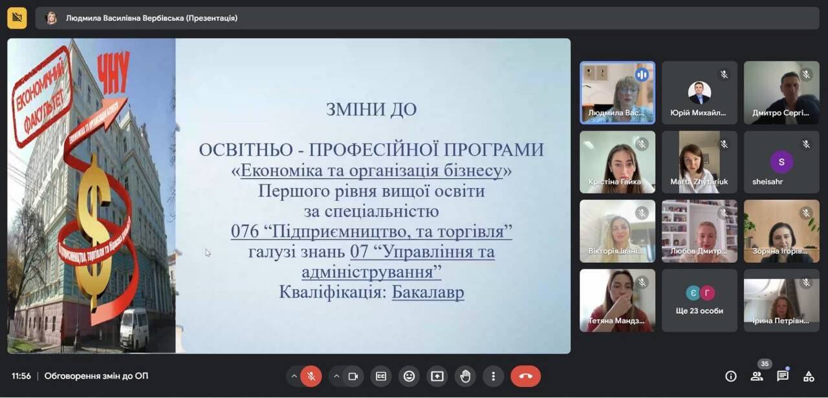The width and height of the screenshot is (828, 398).
Task: Open the emoji reactions picker
Action: coord(409,376)
